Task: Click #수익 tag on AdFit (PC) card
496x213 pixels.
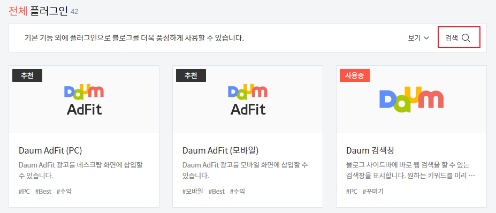Action: tap(64, 192)
